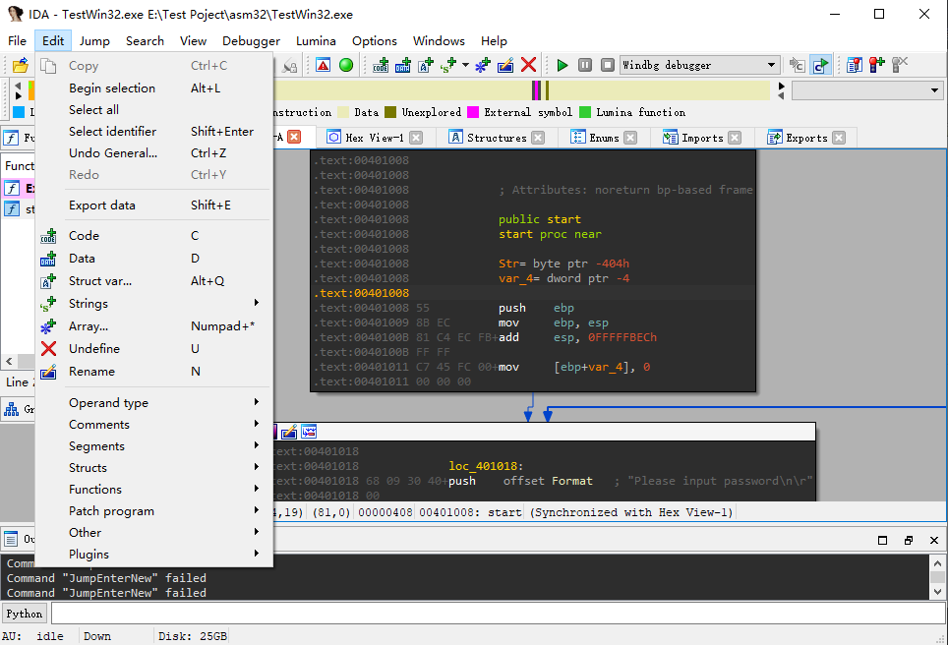948x645 pixels.
Task: Click the green Start process play button
Action: pos(563,66)
